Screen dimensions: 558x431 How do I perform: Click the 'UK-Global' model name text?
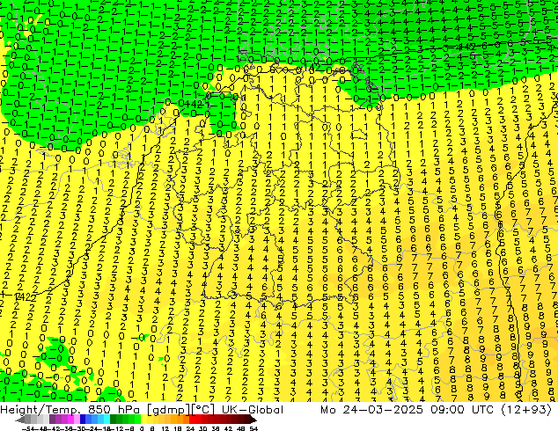253,410
